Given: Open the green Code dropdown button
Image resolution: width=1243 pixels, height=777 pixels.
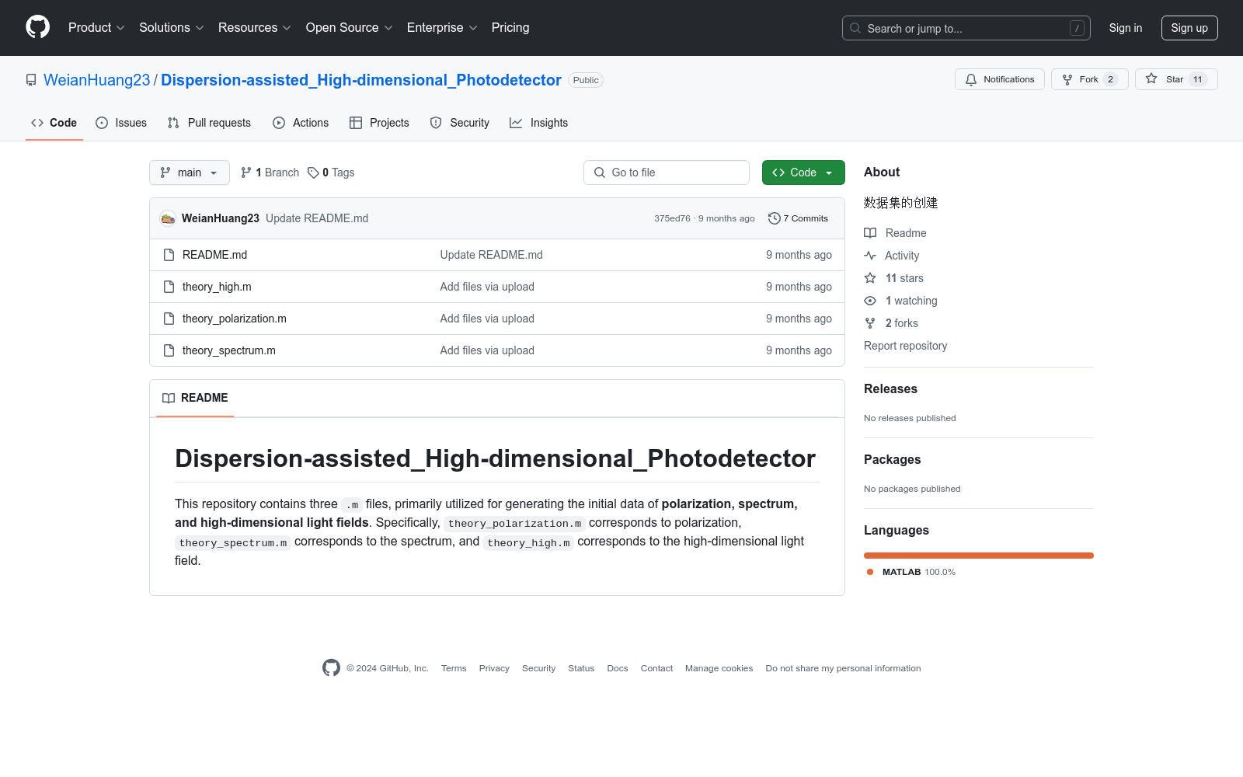Looking at the screenshot, I should [x=803, y=172].
